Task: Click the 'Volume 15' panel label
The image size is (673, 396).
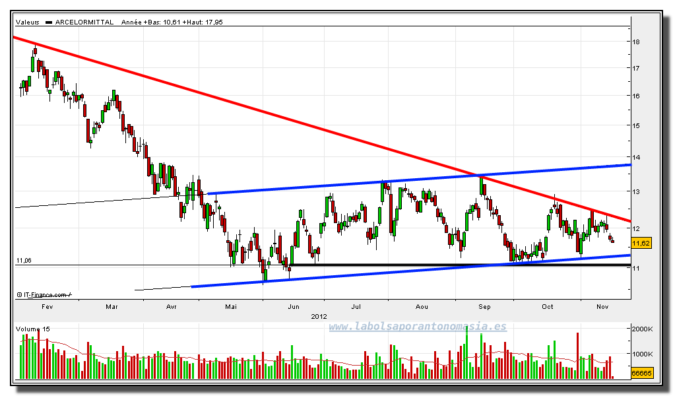Action: (32, 329)
